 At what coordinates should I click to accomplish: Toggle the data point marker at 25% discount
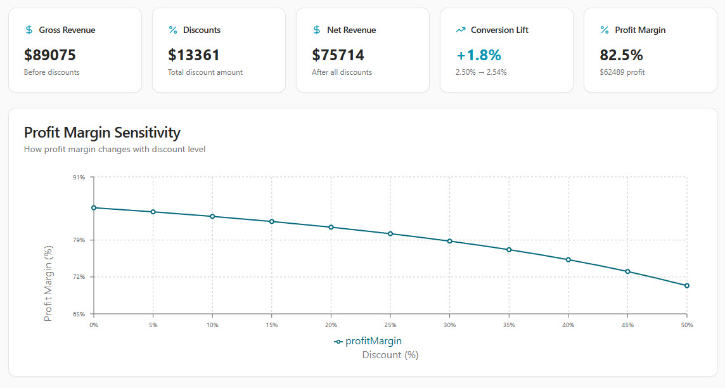point(390,233)
